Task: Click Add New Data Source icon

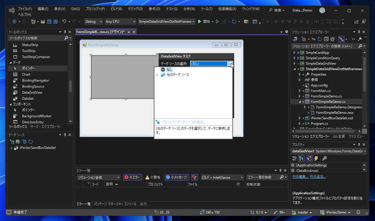Action: pyautogui.click(x=11, y=142)
